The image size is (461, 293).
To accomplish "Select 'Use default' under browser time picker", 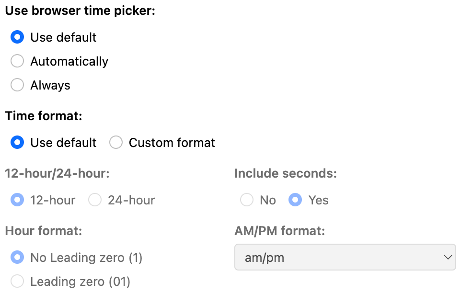I will [x=17, y=37].
